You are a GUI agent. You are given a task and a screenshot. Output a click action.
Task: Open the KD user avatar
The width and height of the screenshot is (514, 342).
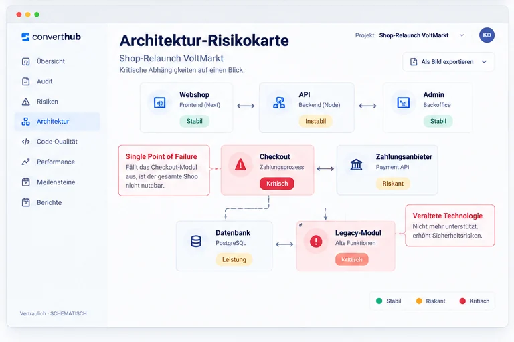tap(487, 35)
